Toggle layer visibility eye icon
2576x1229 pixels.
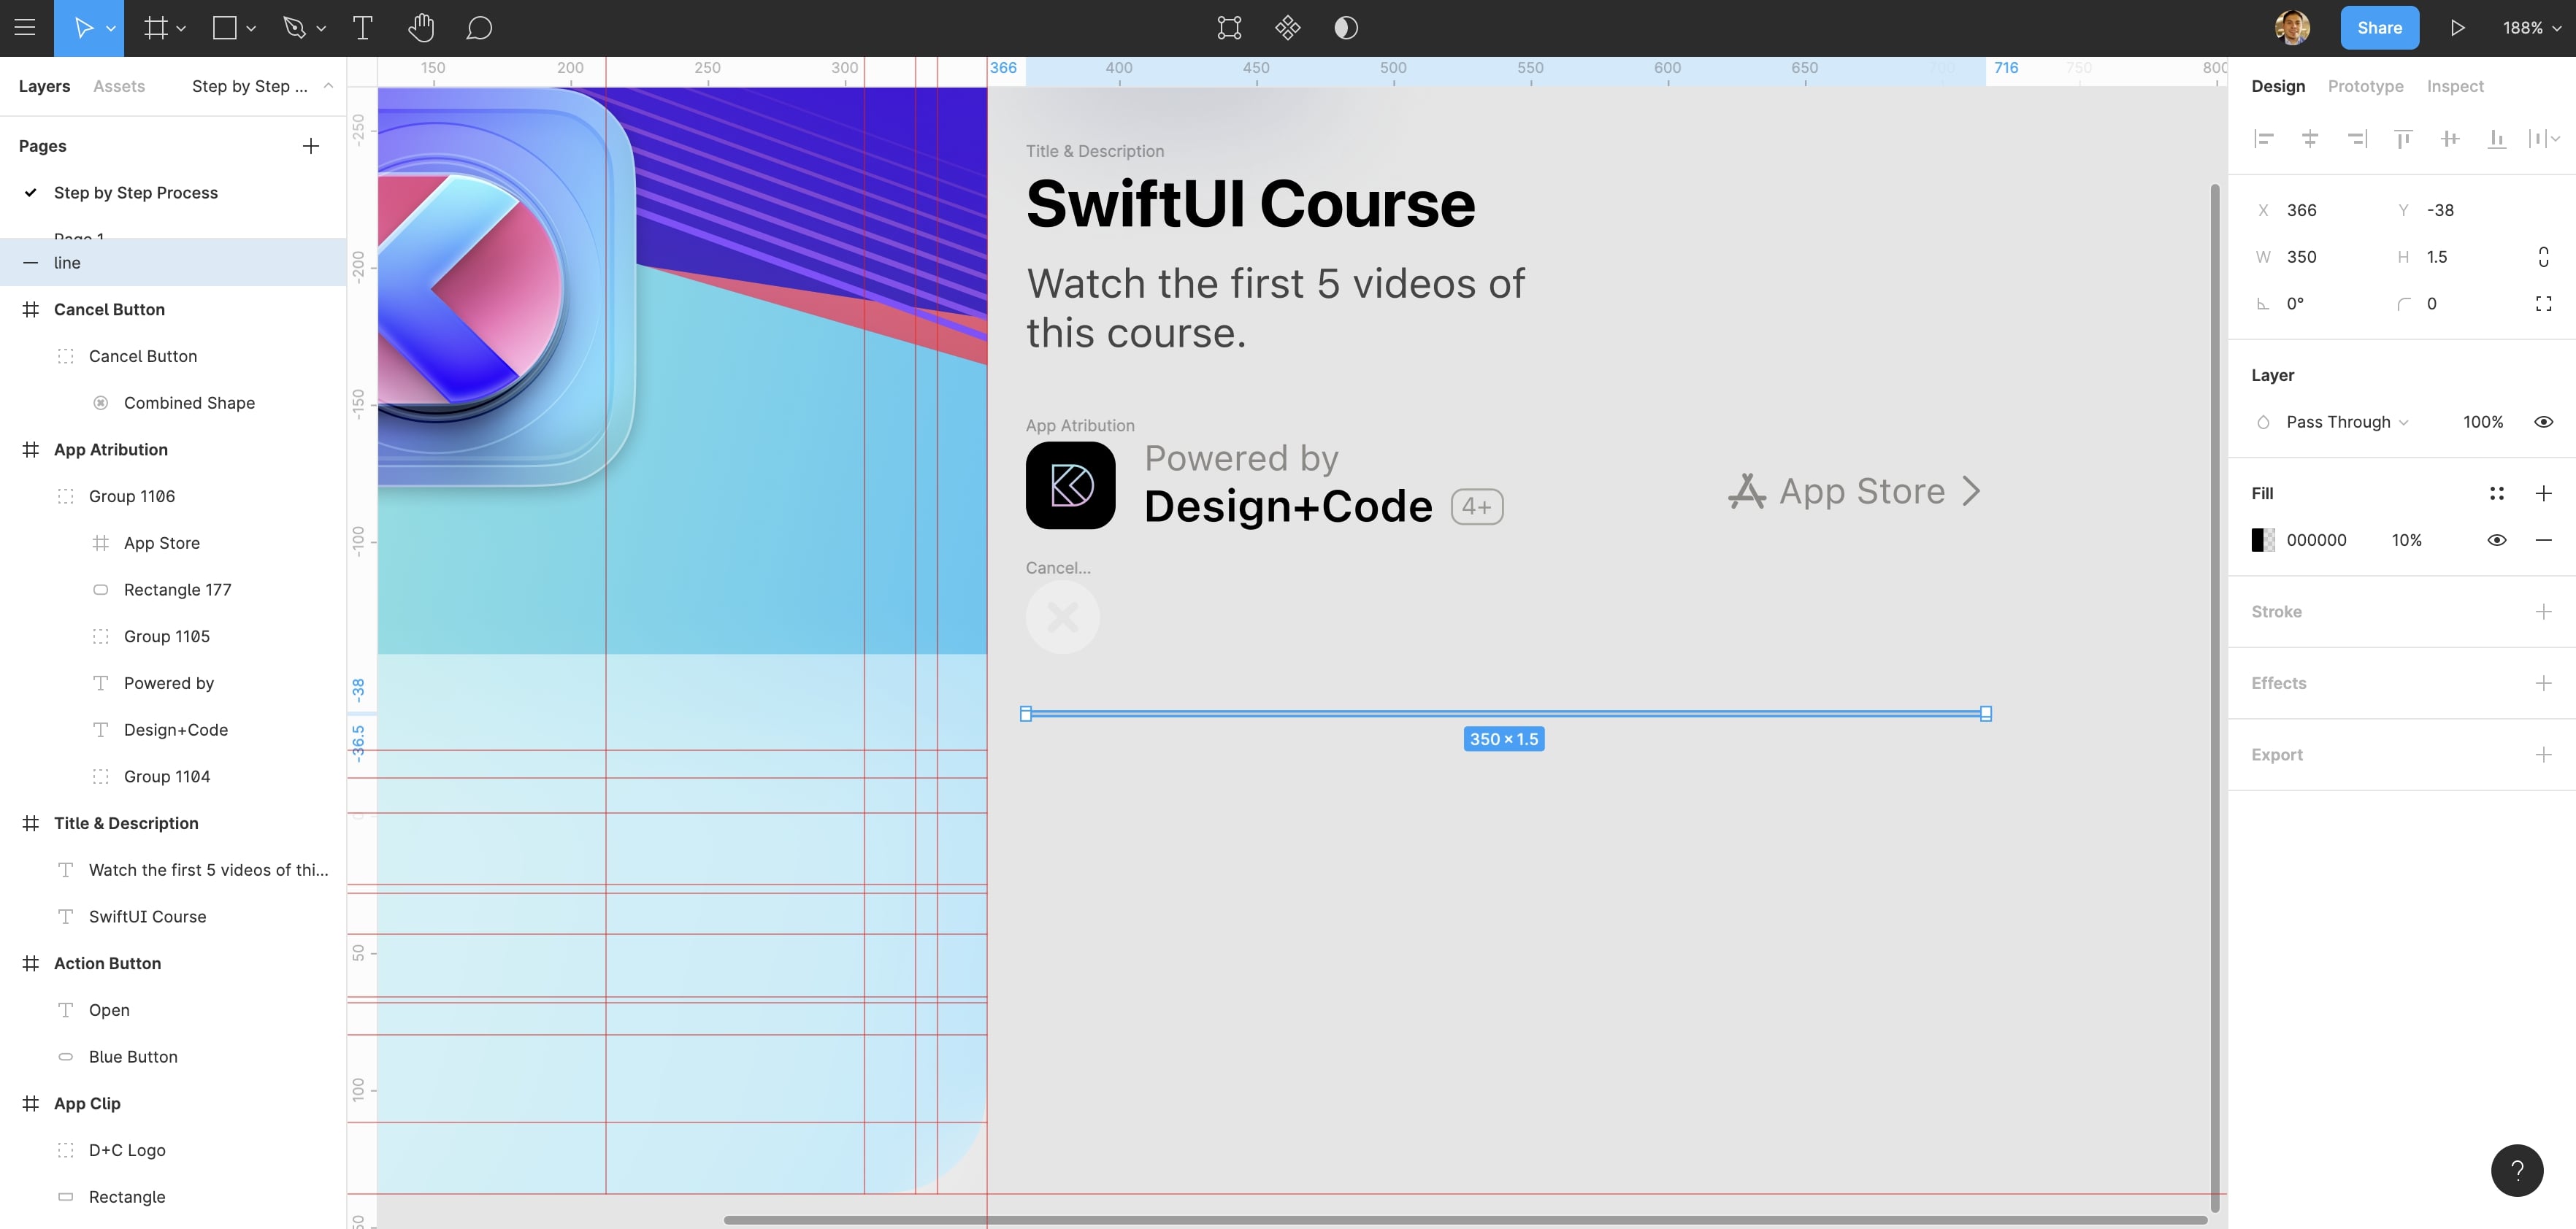(x=2543, y=423)
